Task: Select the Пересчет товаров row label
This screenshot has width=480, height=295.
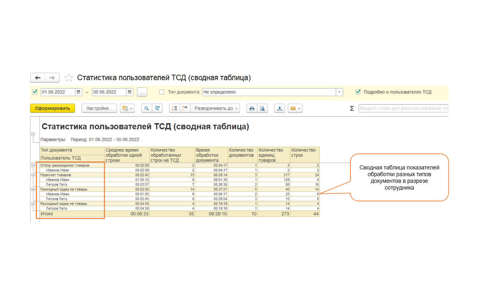Action: [x=56, y=175]
